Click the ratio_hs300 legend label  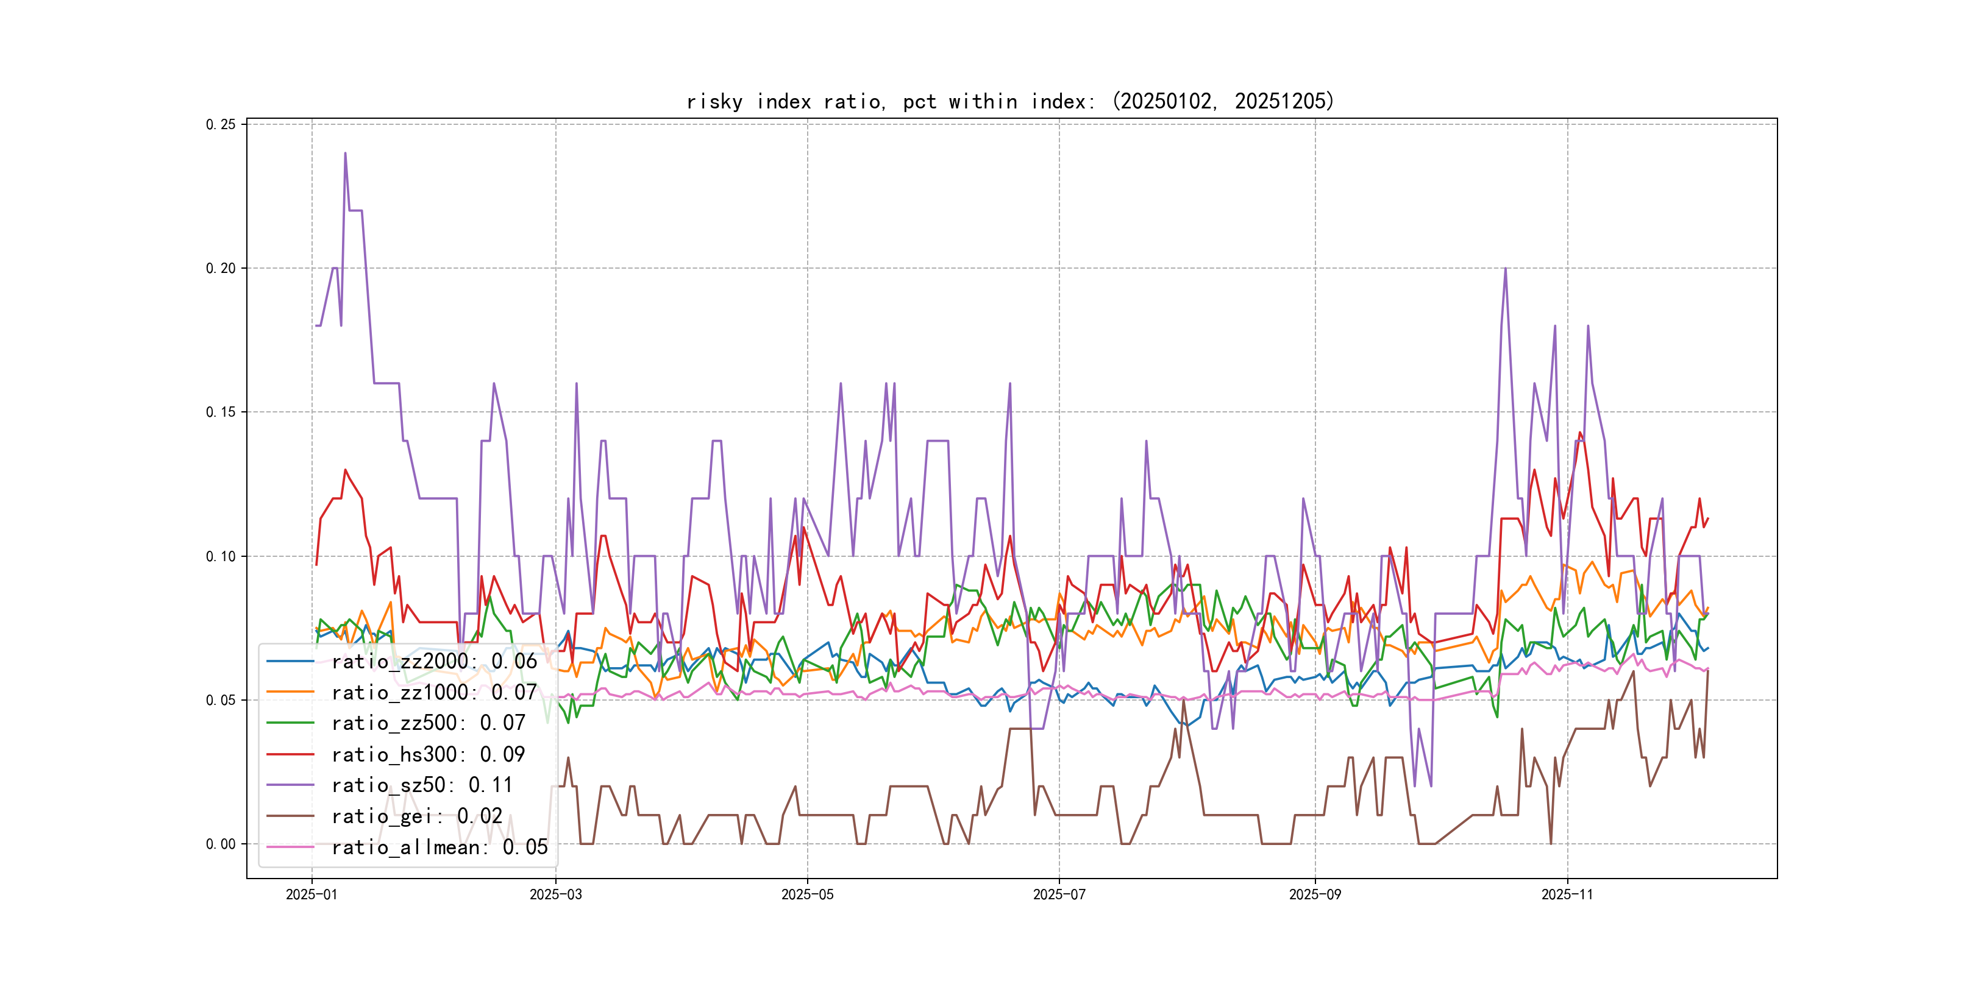coord(428,755)
